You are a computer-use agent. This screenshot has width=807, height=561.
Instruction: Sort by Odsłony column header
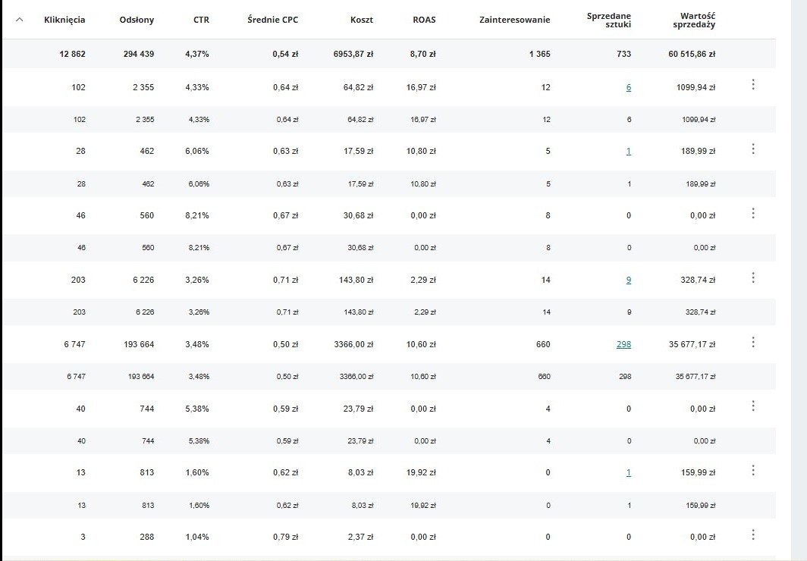coord(137,20)
